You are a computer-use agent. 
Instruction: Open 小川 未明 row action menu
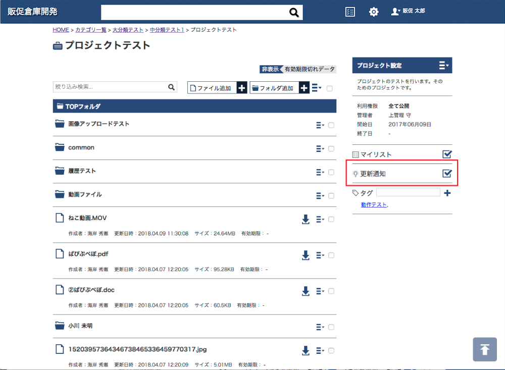[320, 327]
